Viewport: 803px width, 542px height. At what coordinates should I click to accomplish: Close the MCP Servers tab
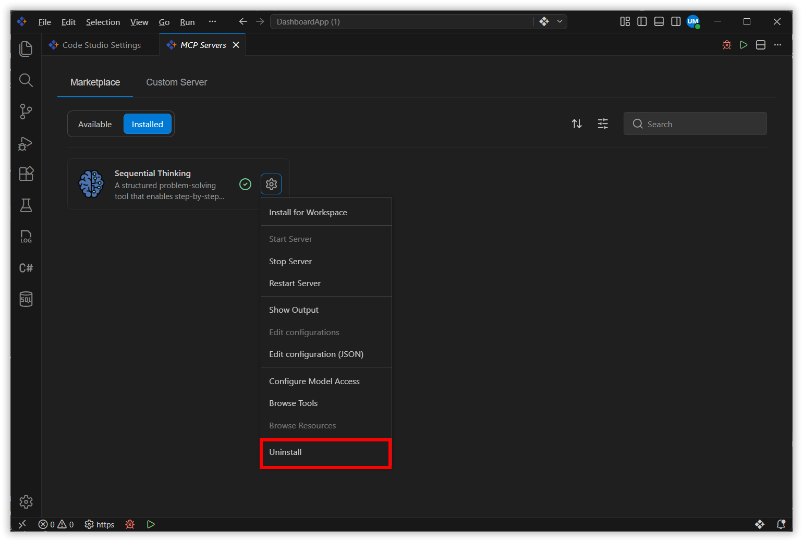[x=236, y=45]
